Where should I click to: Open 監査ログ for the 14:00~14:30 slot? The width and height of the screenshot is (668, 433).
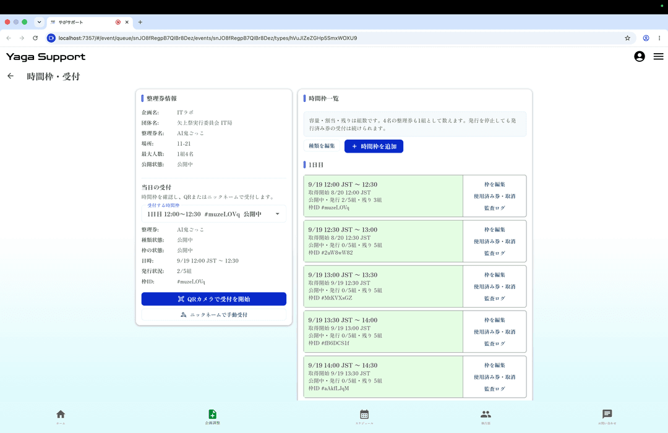[494, 389]
